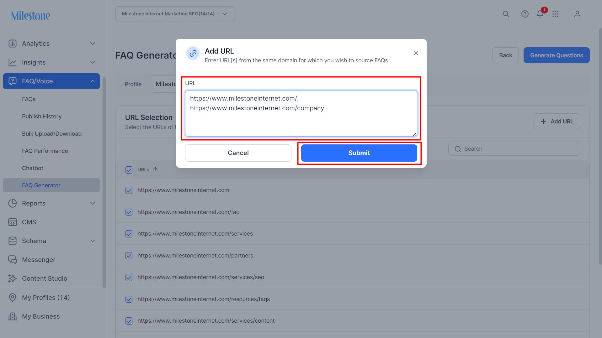Click into the URL text area

(301, 113)
